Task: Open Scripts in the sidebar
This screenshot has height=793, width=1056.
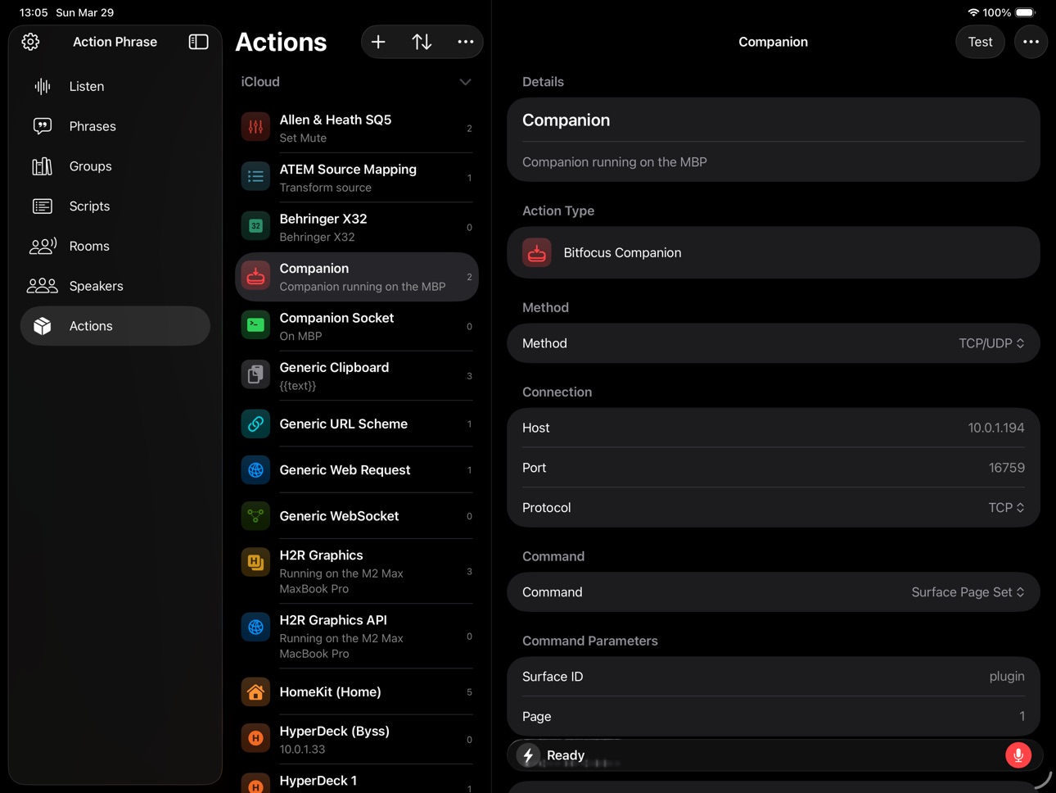Action: tap(115, 206)
